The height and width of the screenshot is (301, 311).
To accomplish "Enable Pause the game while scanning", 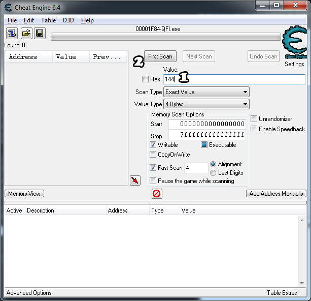I will 153,181.
